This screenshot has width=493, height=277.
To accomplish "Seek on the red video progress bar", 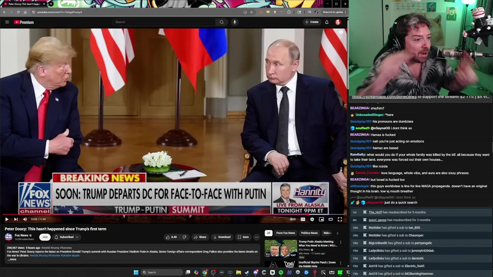I will (x=173, y=215).
